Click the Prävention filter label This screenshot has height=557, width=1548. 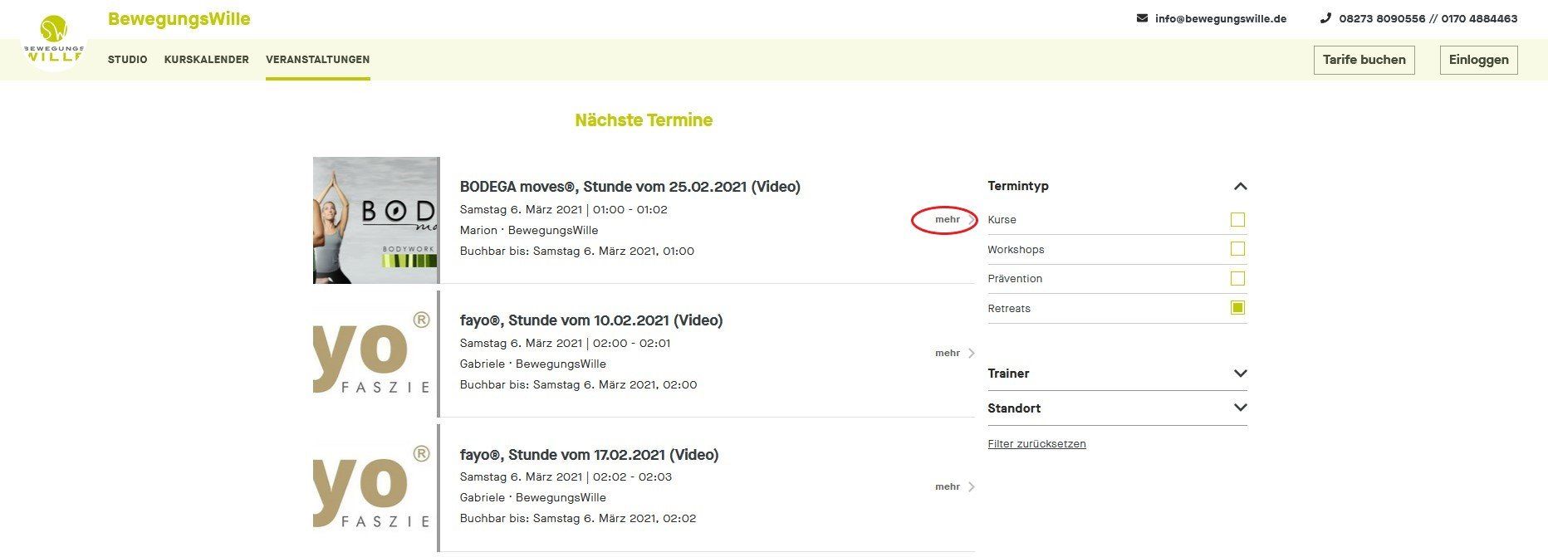1015,279
